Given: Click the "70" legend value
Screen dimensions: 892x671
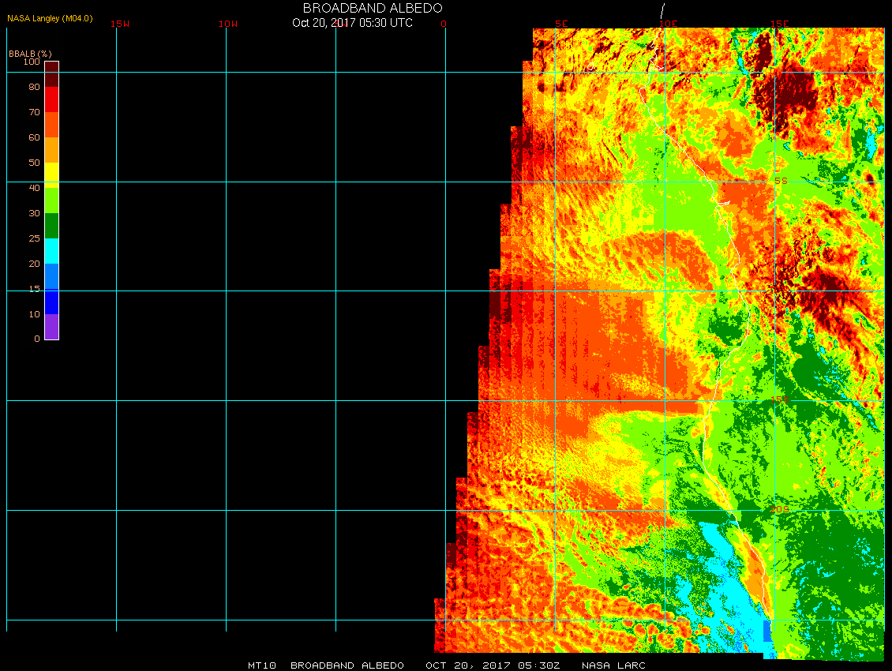Looking at the screenshot, I should coord(34,112).
